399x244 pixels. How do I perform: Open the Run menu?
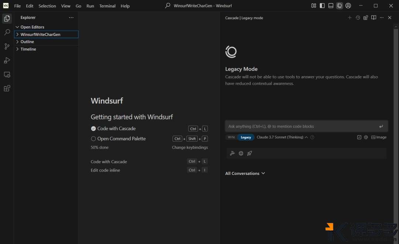pos(90,6)
